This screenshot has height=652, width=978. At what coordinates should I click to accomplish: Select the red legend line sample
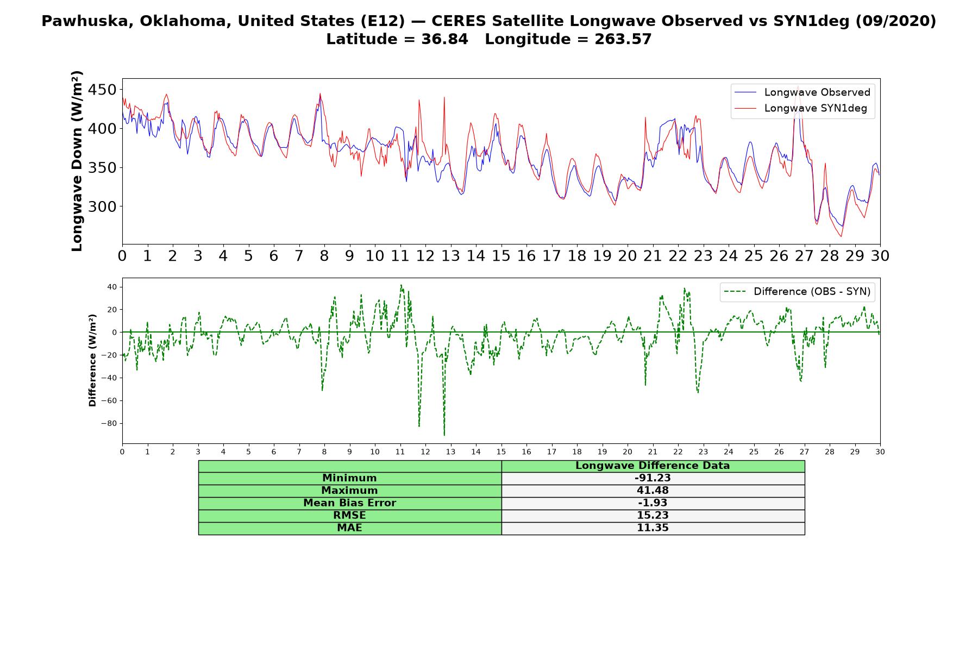(x=745, y=108)
